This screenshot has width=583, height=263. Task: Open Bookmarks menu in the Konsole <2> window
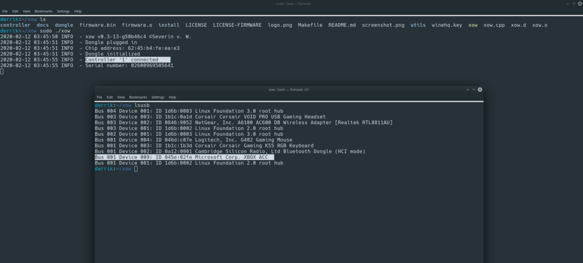[x=138, y=97]
